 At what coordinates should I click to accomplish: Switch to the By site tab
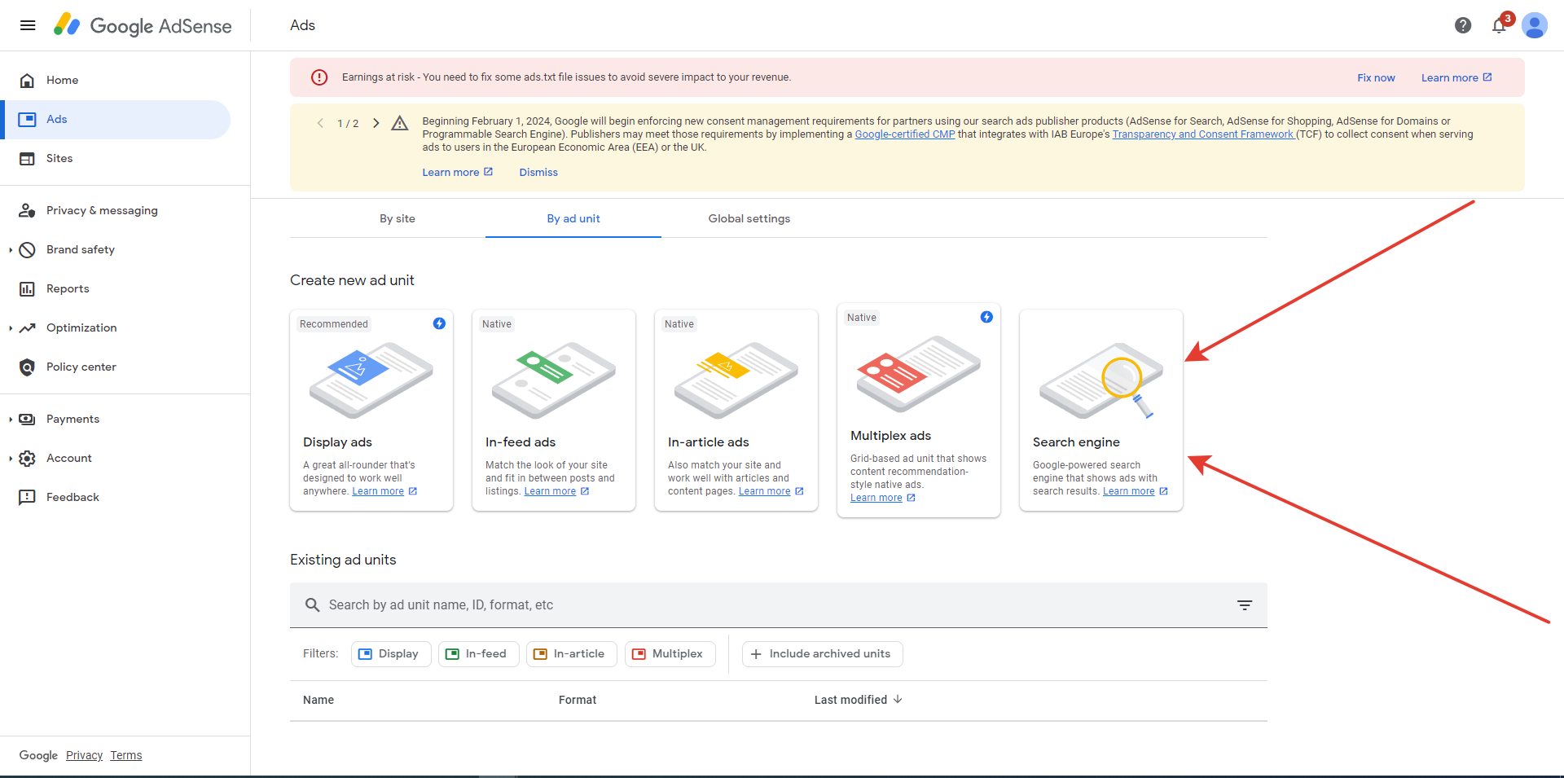[398, 218]
